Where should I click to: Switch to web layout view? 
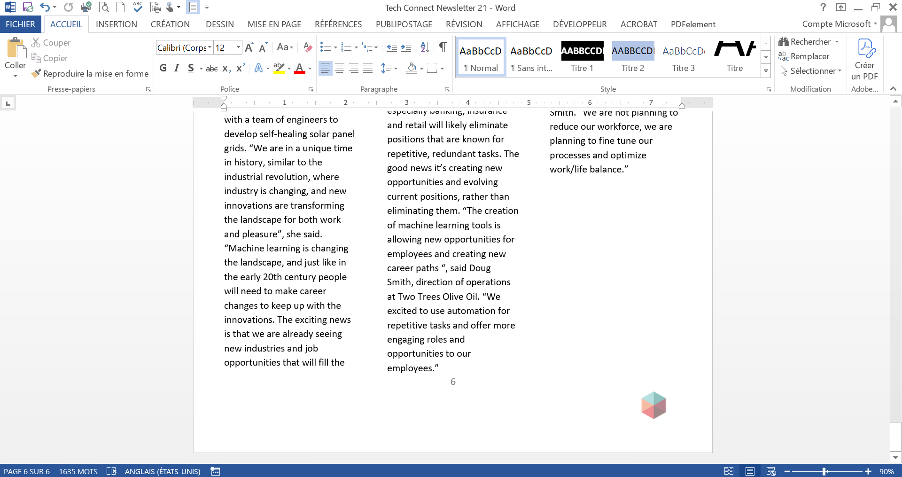[x=771, y=471]
